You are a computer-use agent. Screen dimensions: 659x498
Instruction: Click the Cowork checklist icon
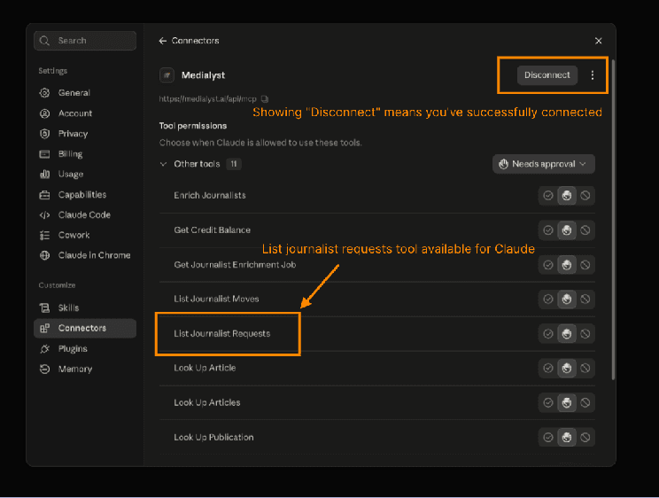(x=44, y=235)
